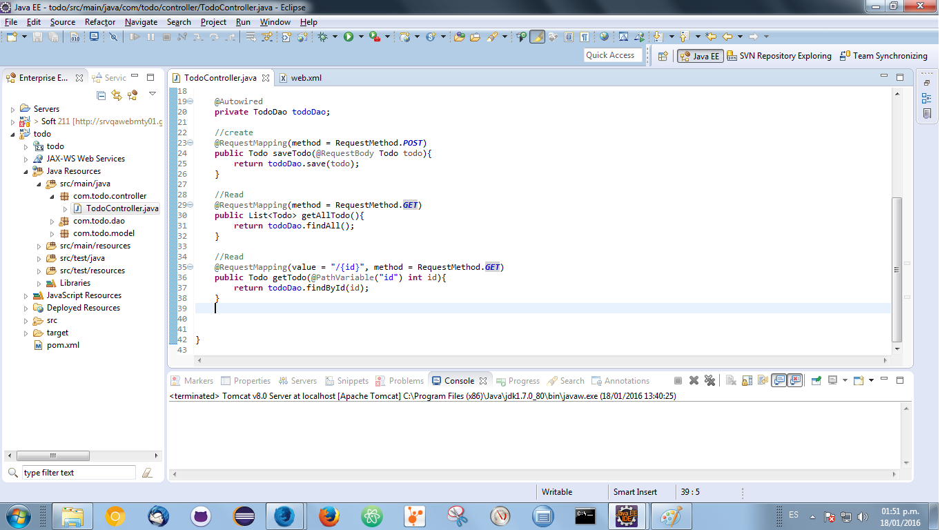Toggle Link with Editor in Enterprise Explorer
940x530 pixels.
coord(117,95)
